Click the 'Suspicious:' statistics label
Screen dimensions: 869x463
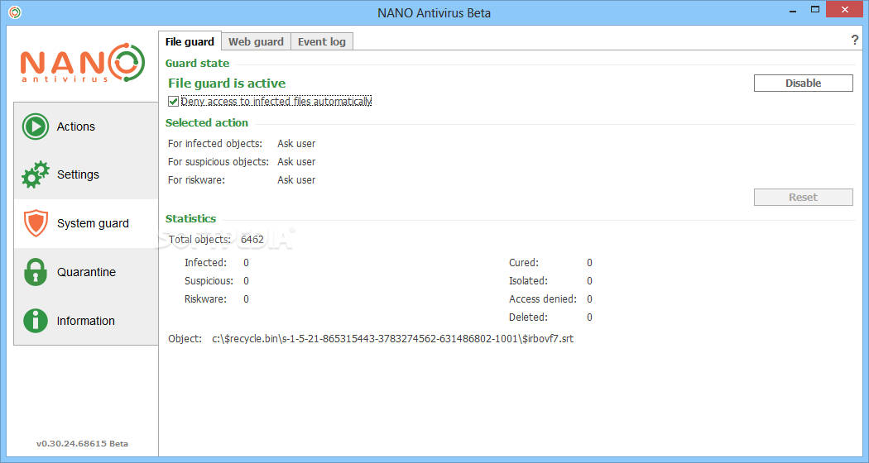click(209, 281)
